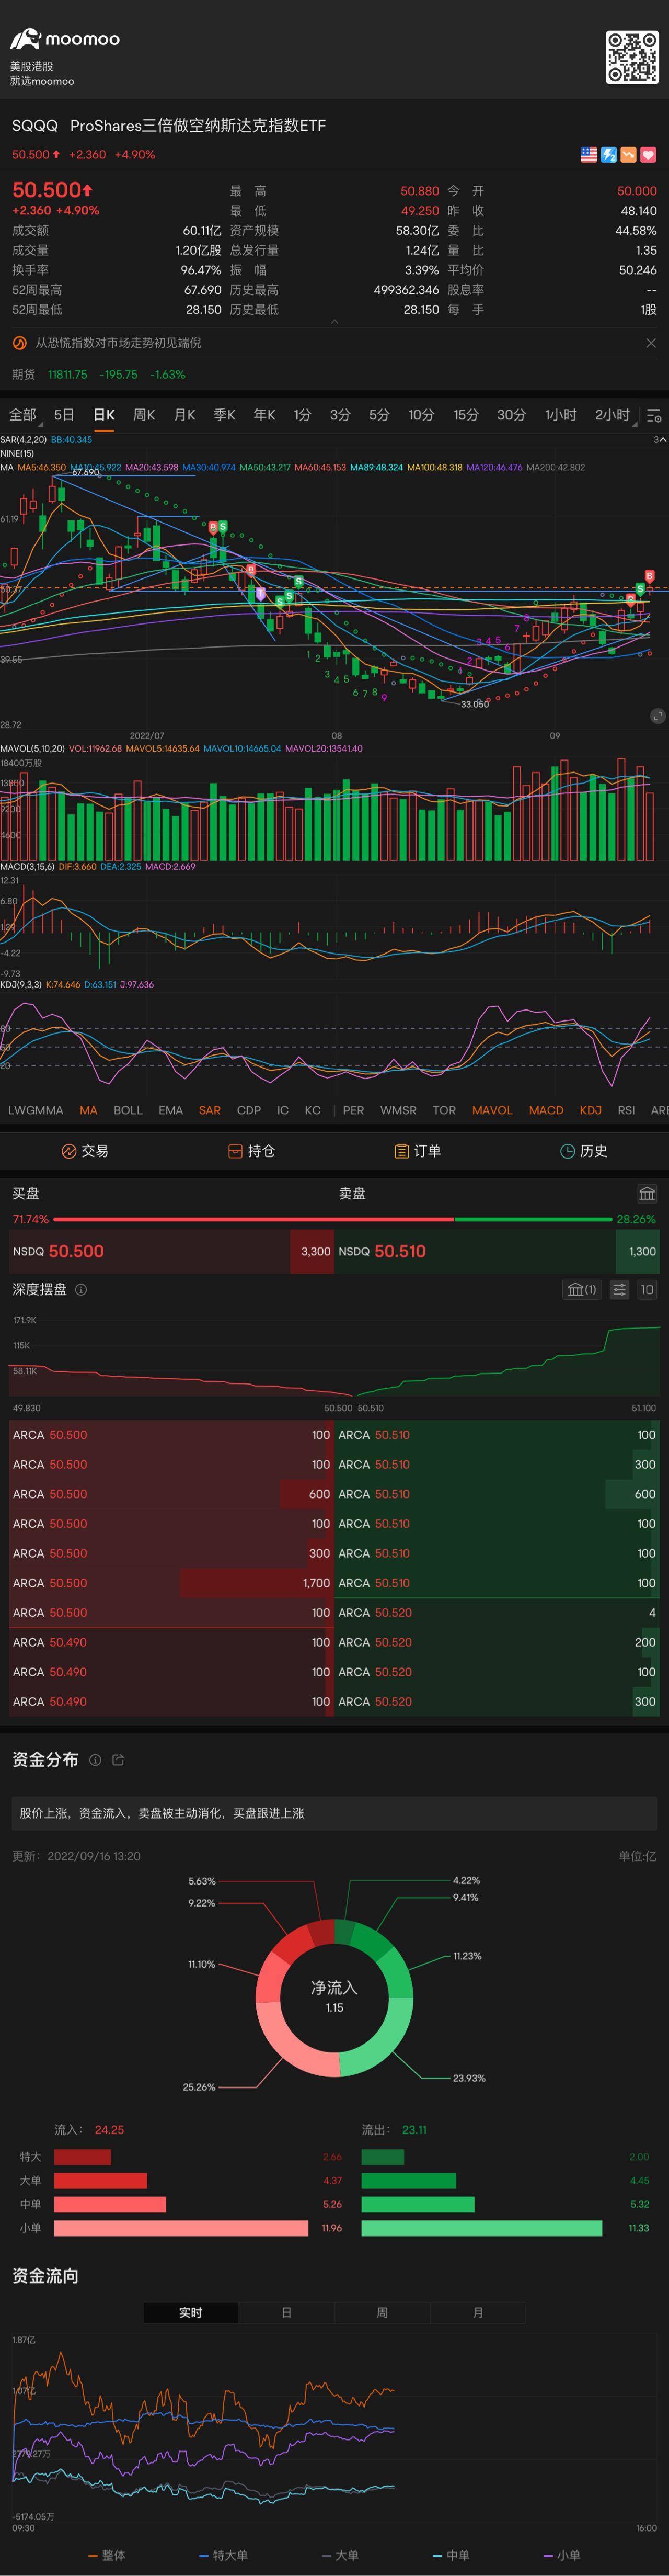Switch chart to 年K

(265, 415)
